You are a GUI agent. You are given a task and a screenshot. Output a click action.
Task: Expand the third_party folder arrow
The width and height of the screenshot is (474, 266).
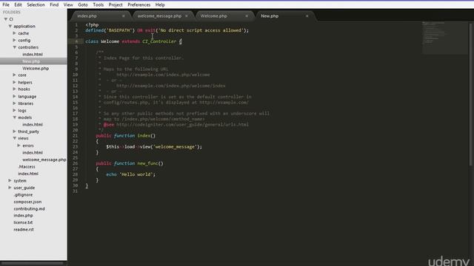14,132
